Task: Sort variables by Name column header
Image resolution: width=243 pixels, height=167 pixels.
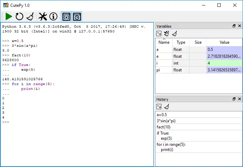Action: click(x=164, y=42)
